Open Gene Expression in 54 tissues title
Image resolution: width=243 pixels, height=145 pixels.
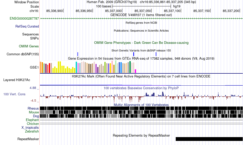click(141, 59)
